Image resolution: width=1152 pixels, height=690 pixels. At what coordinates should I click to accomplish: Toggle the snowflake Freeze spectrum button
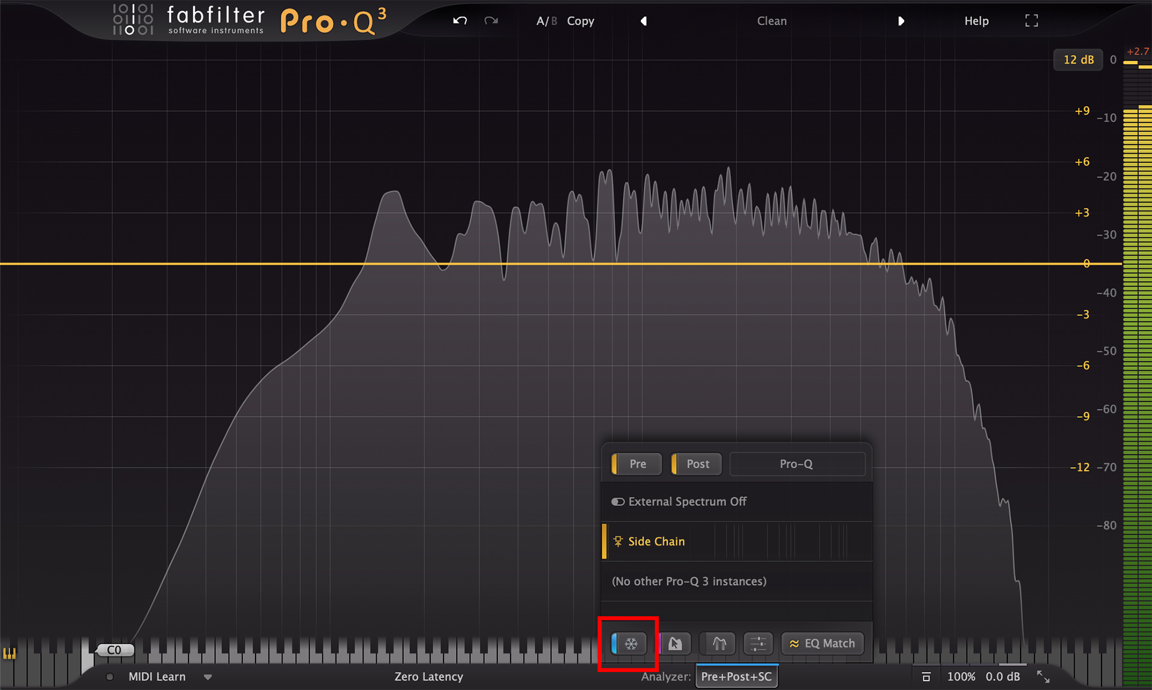(629, 643)
